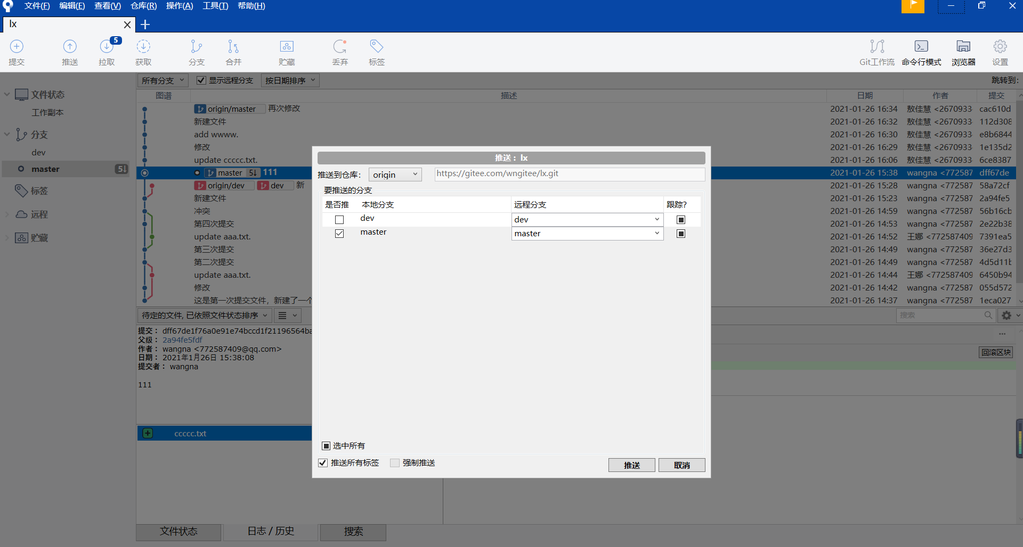
Task: Click the three-dots more options icon
Action: click(1002, 334)
